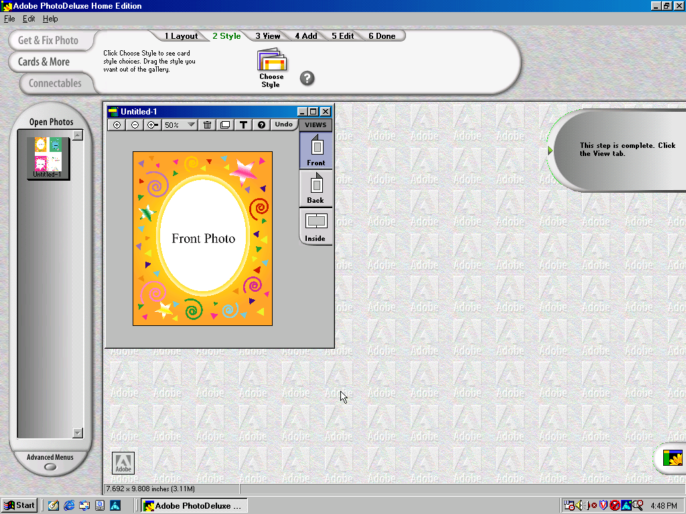Image resolution: width=686 pixels, height=514 pixels.
Task: Open the 3 View tab
Action: coord(267,36)
